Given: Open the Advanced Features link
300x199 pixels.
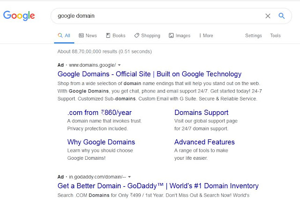Looking at the screenshot, I should point(204,142).
